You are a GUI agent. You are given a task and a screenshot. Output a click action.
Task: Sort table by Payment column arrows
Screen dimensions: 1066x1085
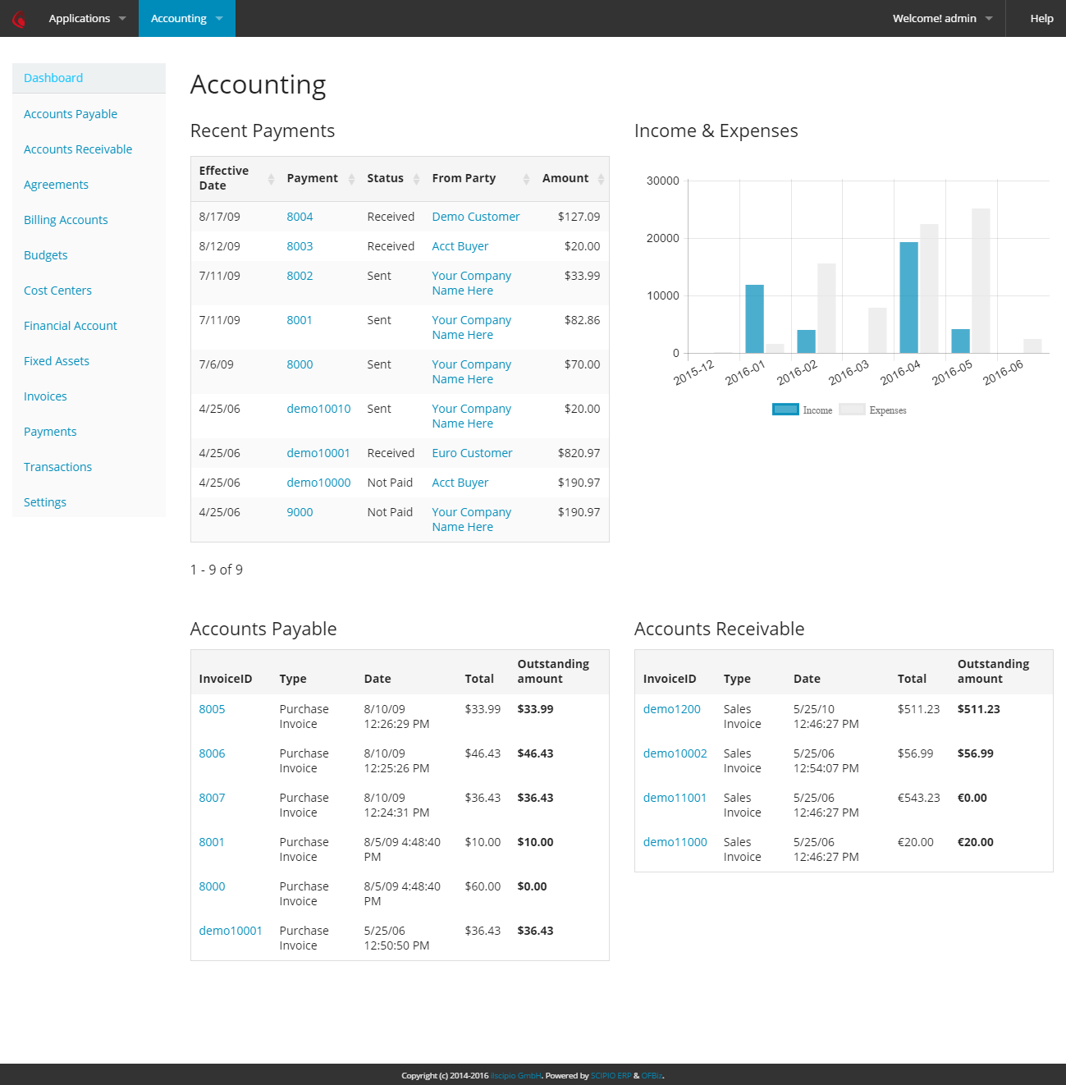(x=351, y=179)
